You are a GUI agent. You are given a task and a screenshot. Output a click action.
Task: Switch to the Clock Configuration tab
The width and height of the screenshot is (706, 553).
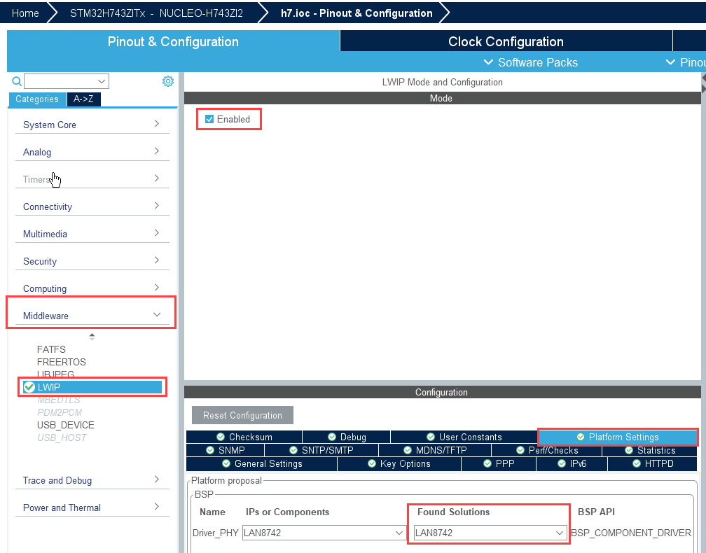click(506, 41)
